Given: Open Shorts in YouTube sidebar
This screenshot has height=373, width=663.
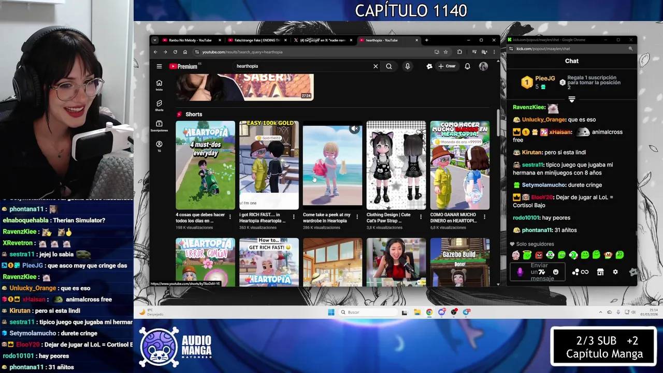Looking at the screenshot, I should click(x=159, y=106).
